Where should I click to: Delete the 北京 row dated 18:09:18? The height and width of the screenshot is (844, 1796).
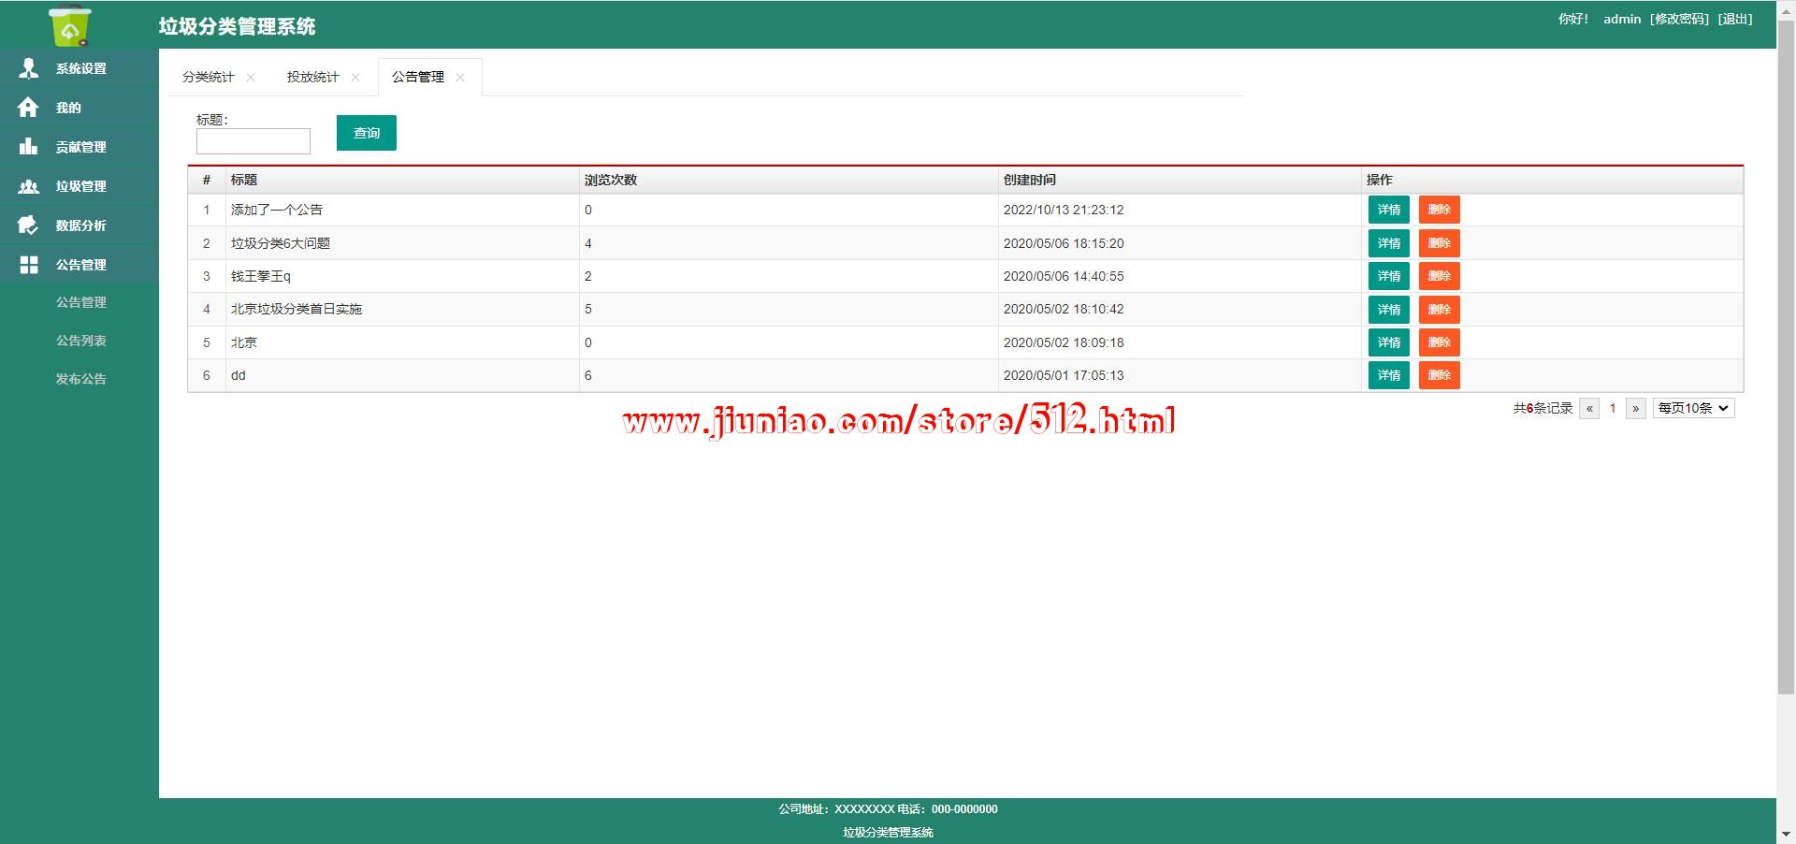(1440, 342)
